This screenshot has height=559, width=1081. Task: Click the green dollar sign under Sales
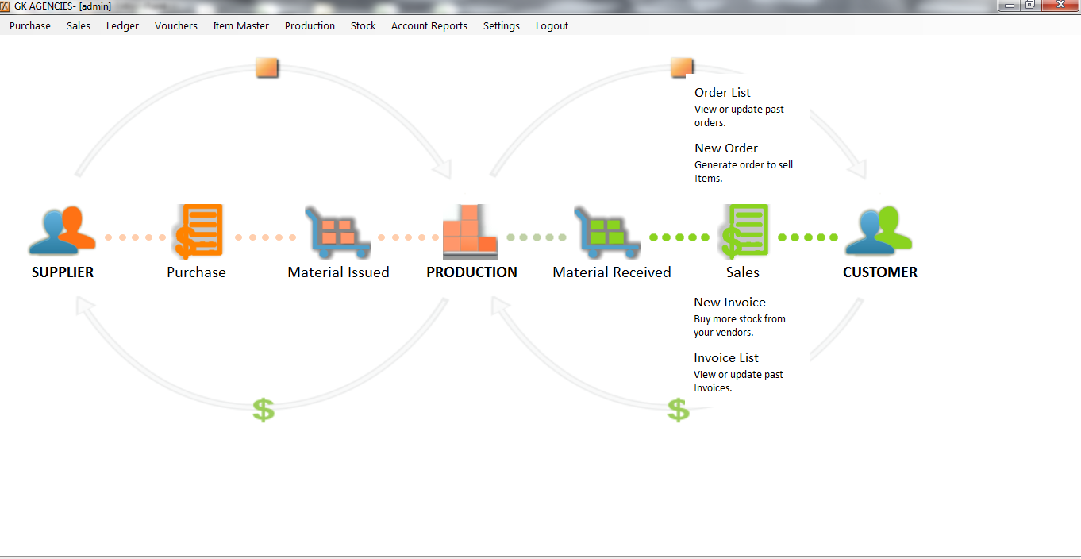pos(678,410)
